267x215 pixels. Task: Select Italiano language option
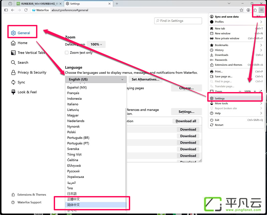click(x=96, y=104)
